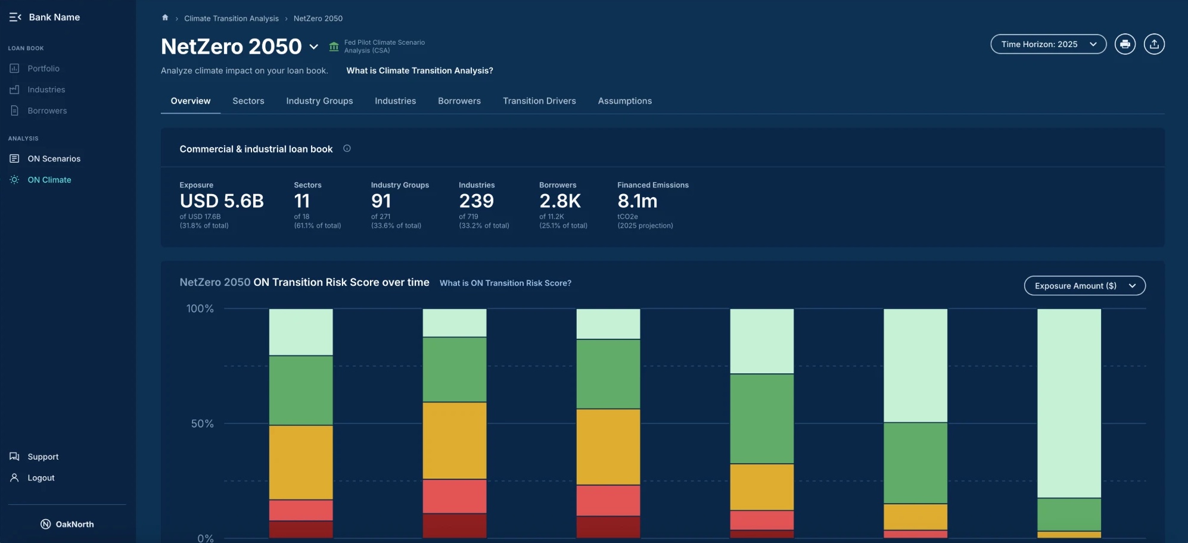
Task: Click the yellow segment of first bar
Action: (301, 462)
